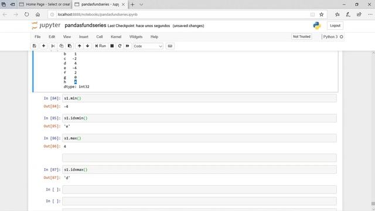Move the selected cell down
This screenshot has width=375, height=211.
pos(87,46)
